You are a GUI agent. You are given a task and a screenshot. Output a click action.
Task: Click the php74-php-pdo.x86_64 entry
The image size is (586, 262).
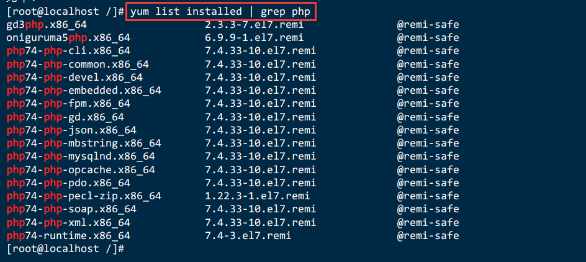point(68,183)
